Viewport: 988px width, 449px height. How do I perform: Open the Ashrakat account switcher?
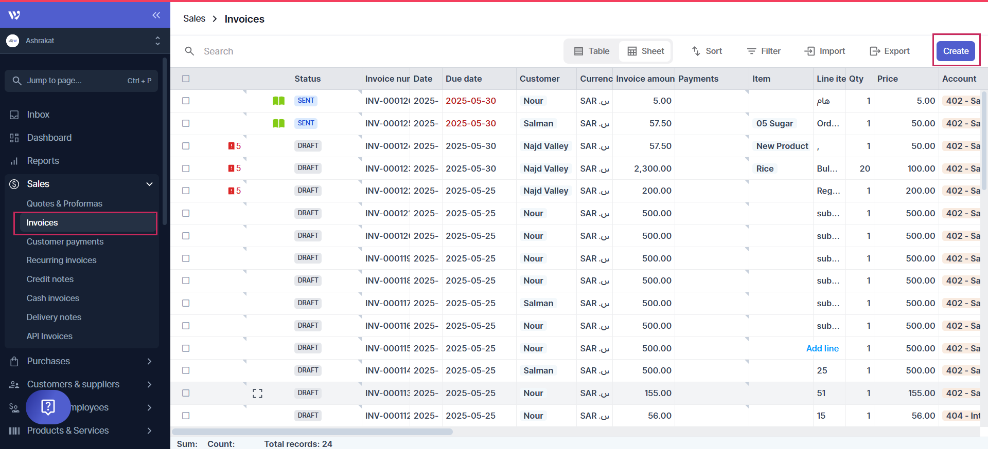pos(157,41)
